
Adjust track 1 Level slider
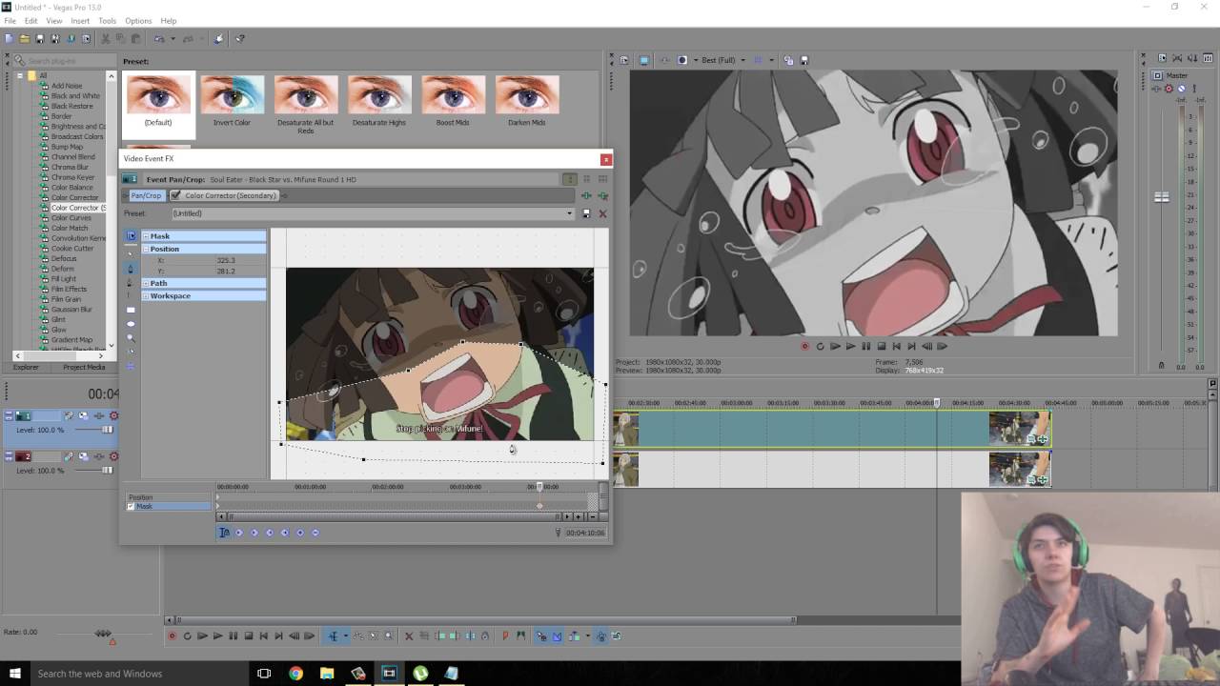[108, 430]
